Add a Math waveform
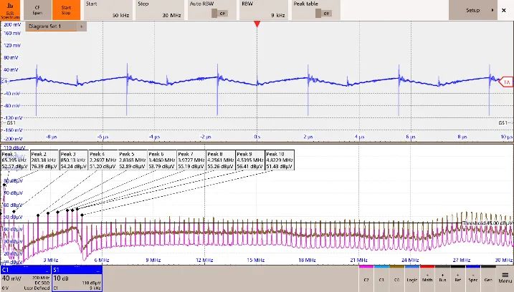 [x=427, y=278]
